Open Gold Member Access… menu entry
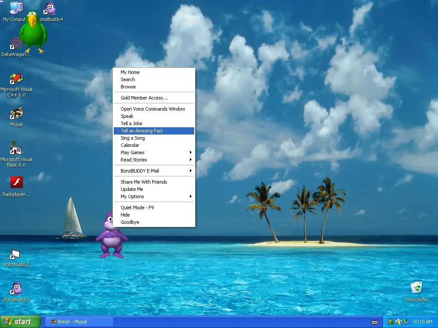This screenshot has width=438, height=328. (x=154, y=98)
